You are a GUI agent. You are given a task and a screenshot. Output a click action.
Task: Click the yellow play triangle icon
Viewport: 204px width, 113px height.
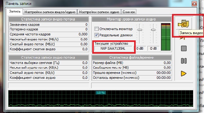click(x=184, y=73)
